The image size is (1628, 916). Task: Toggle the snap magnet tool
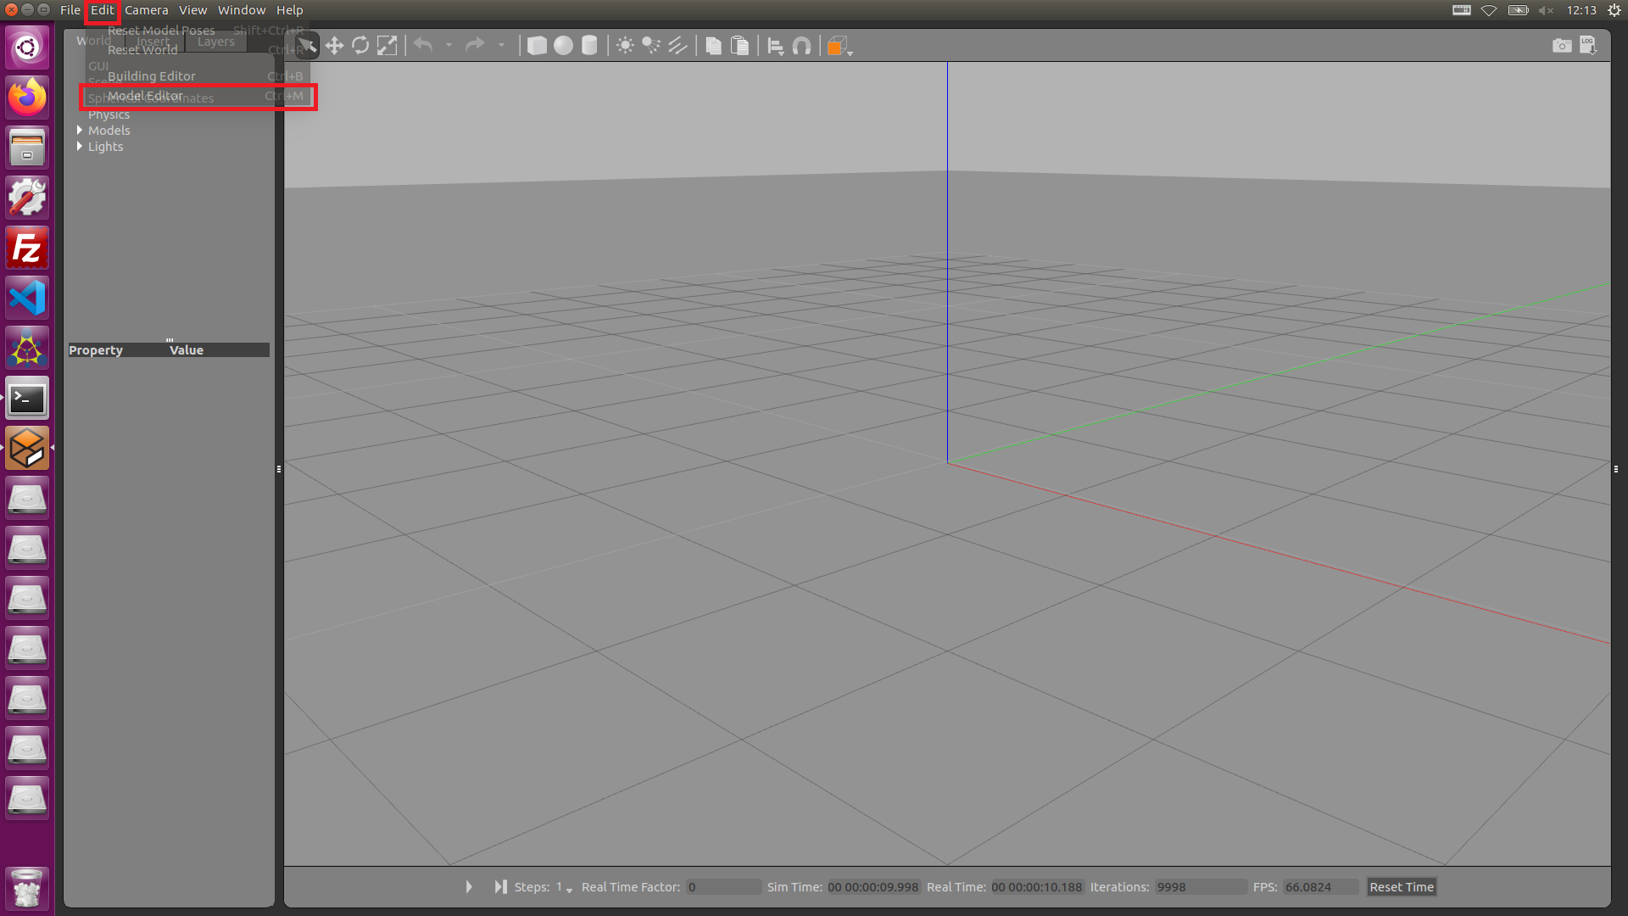pyautogui.click(x=801, y=46)
